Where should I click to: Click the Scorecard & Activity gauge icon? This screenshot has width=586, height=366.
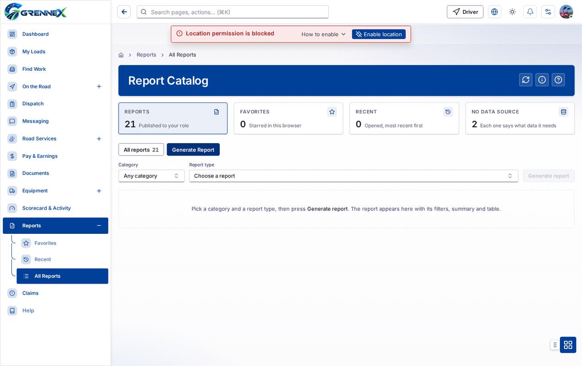tap(12, 208)
